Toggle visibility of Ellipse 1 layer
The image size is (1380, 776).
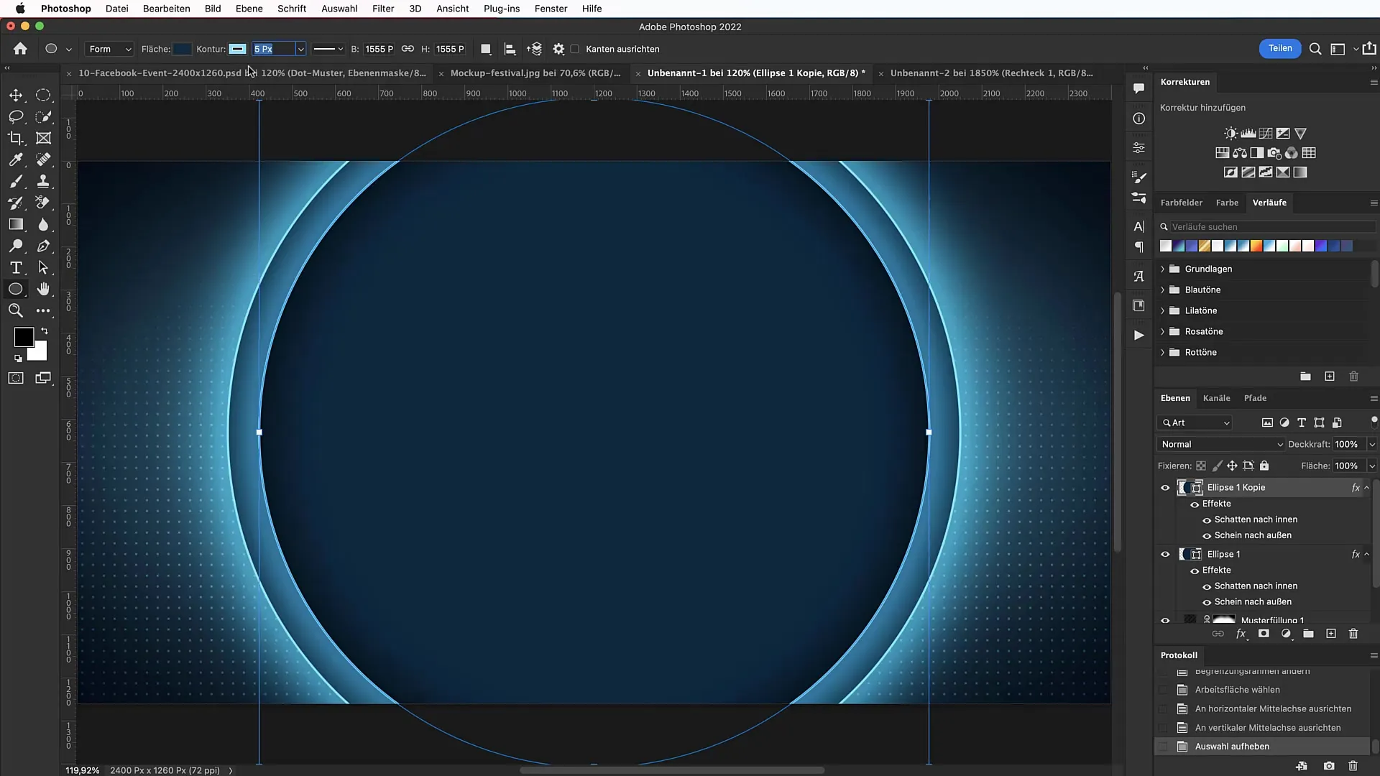pos(1165,553)
